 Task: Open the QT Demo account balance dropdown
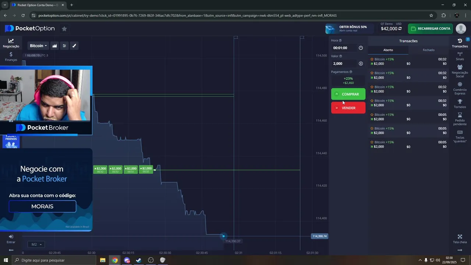pos(391,27)
